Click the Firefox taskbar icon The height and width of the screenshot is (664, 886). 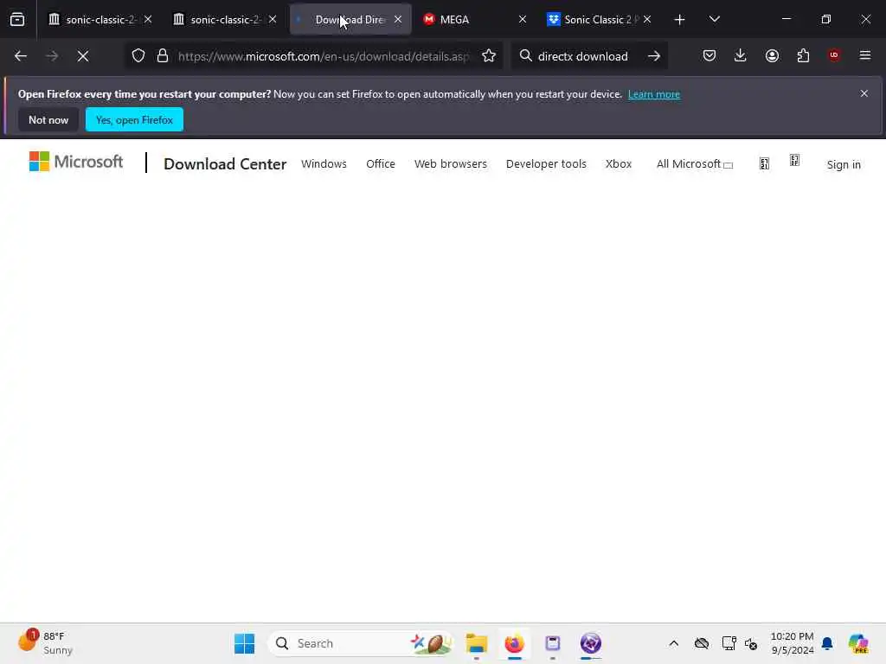pos(514,643)
